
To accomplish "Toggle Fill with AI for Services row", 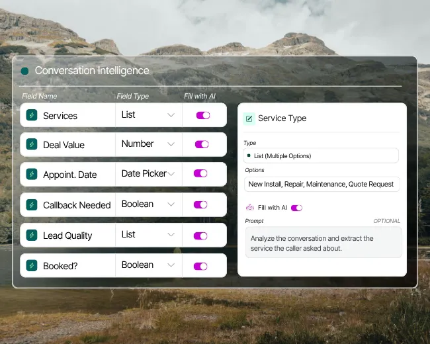I will (x=203, y=115).
